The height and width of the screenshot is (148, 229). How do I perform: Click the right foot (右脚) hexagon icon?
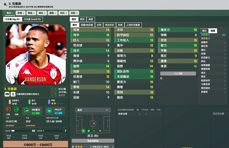(x=16, y=110)
